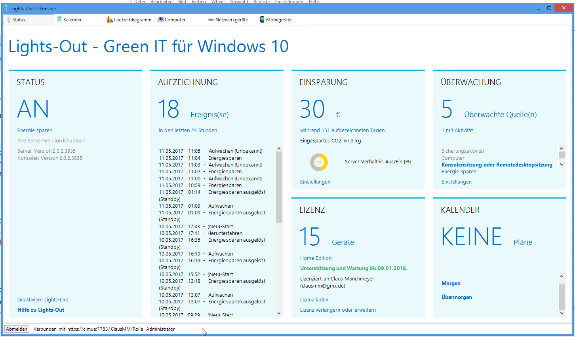
Task: Click Kalender list scroll-down arrow
Action: pos(562,313)
